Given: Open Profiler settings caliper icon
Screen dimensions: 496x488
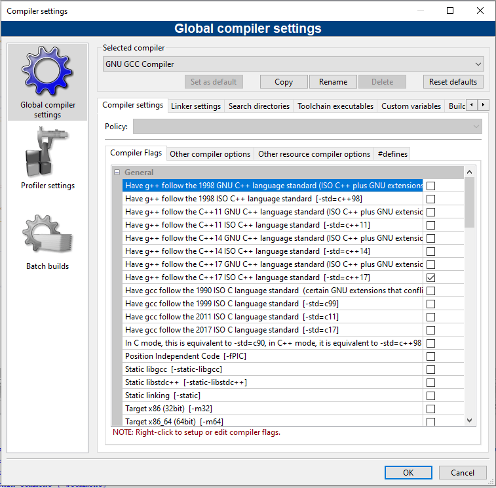Looking at the screenshot, I should point(47,152).
